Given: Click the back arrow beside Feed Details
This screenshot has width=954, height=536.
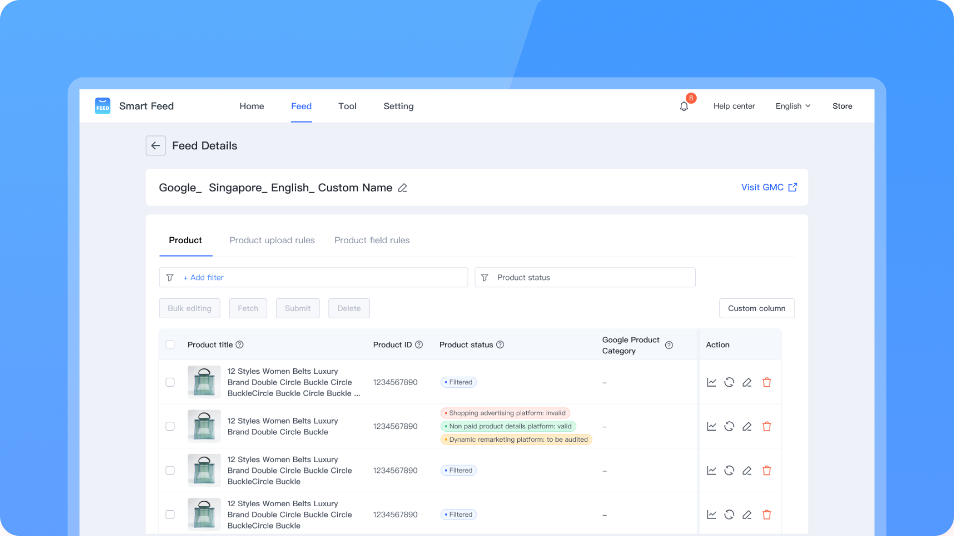Looking at the screenshot, I should point(156,145).
